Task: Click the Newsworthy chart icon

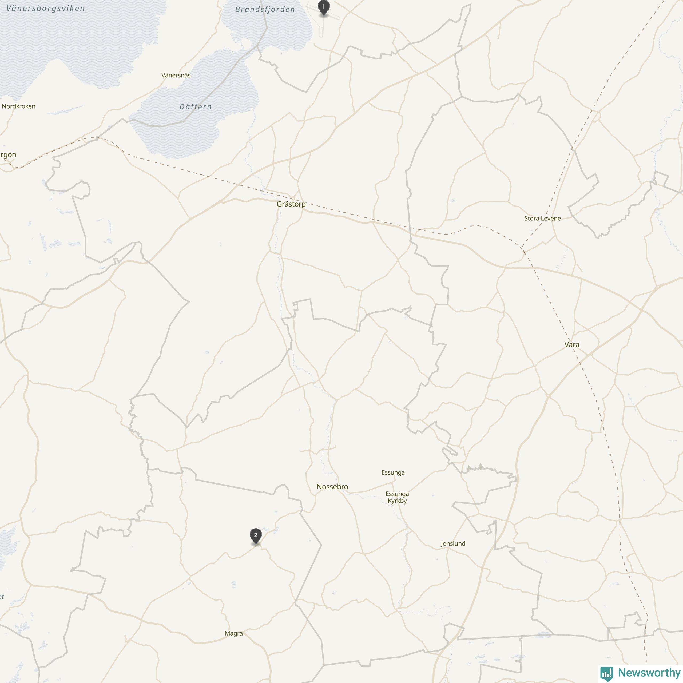Action: point(607,673)
